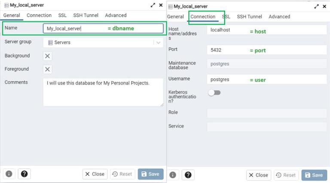330x183 pixels.
Task: Click the info icon in the left dialog
Action: tap(9, 174)
